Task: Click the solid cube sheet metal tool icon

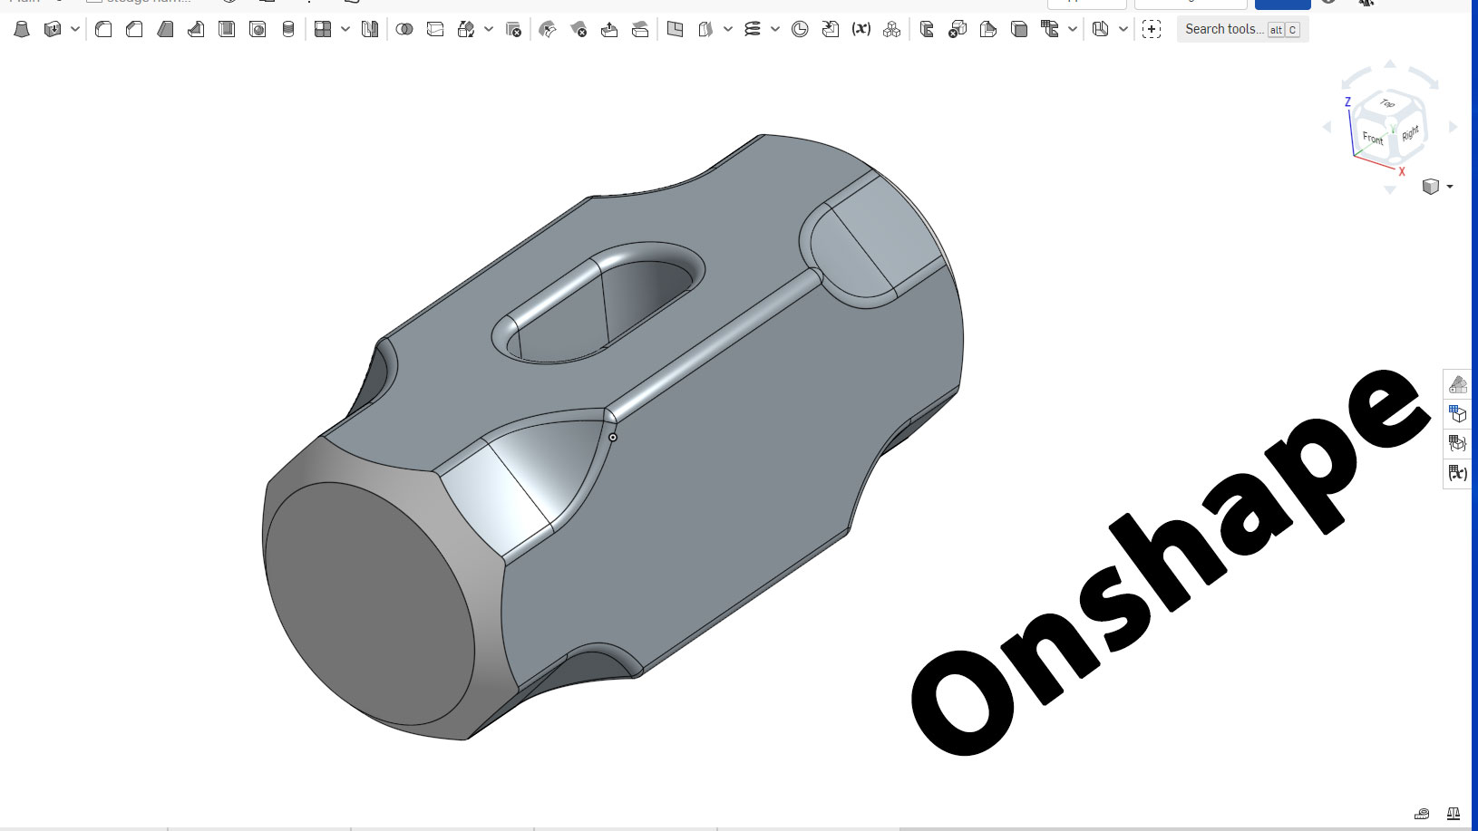Action: [1019, 30]
